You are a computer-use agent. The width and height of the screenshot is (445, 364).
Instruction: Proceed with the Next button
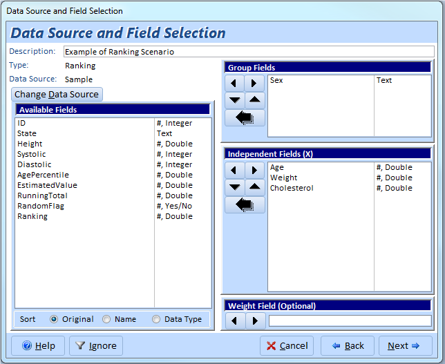click(406, 345)
